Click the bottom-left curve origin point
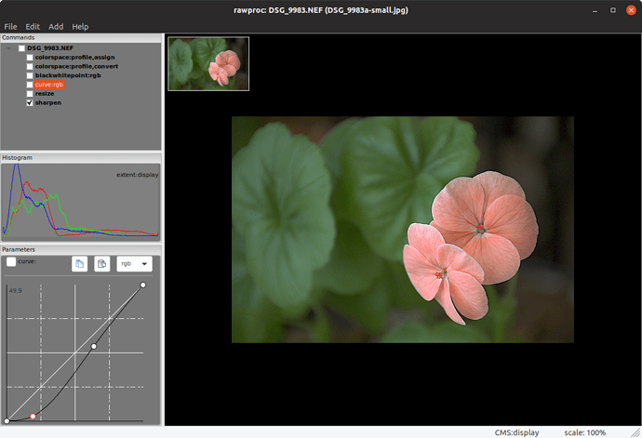Image resolution: width=642 pixels, height=438 pixels. tap(7, 419)
